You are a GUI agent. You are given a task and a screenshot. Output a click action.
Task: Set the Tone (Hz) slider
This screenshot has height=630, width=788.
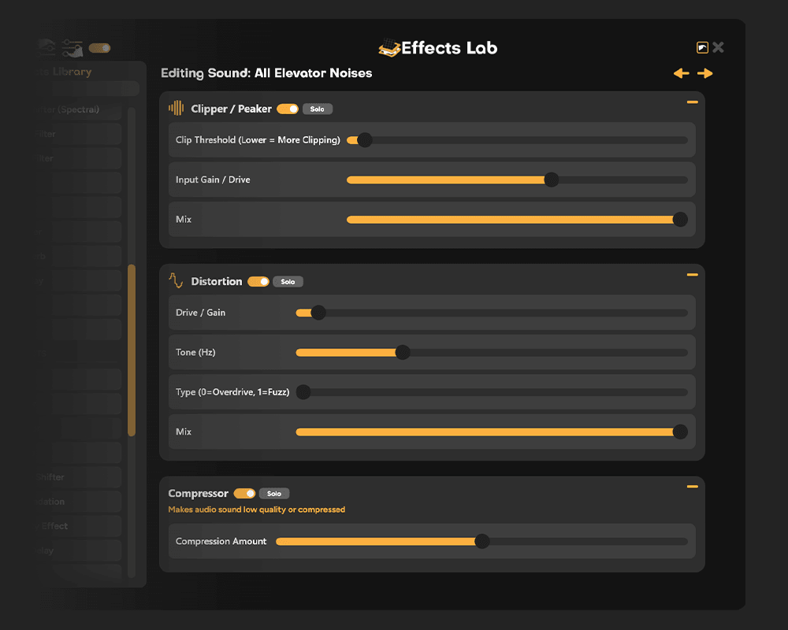(492, 352)
